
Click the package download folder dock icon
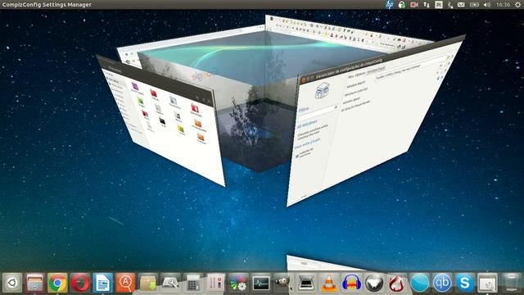[x=147, y=283]
